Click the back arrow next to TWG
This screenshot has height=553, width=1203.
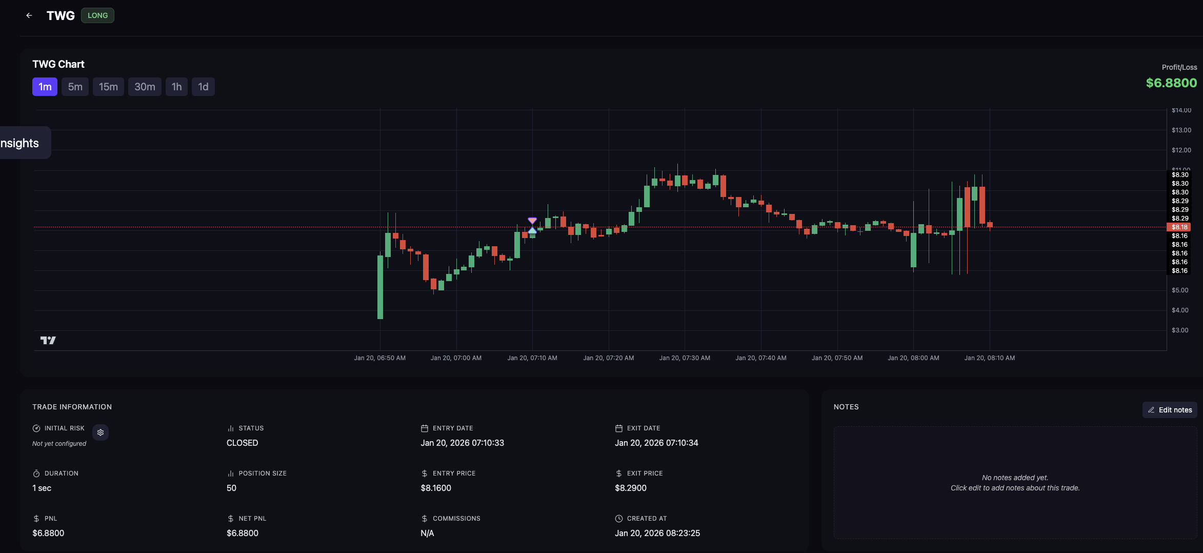point(29,15)
